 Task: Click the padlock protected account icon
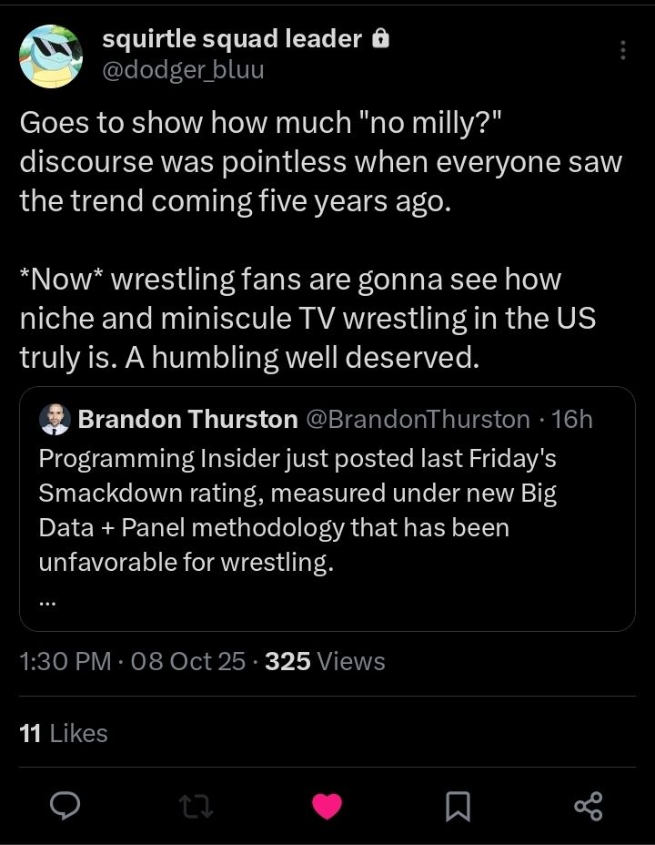pyautogui.click(x=381, y=39)
